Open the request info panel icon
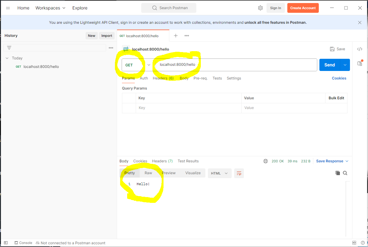This screenshot has height=247, width=368. (x=360, y=63)
